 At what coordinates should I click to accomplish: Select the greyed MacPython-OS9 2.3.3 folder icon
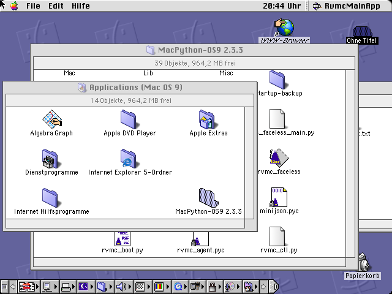coord(208,198)
